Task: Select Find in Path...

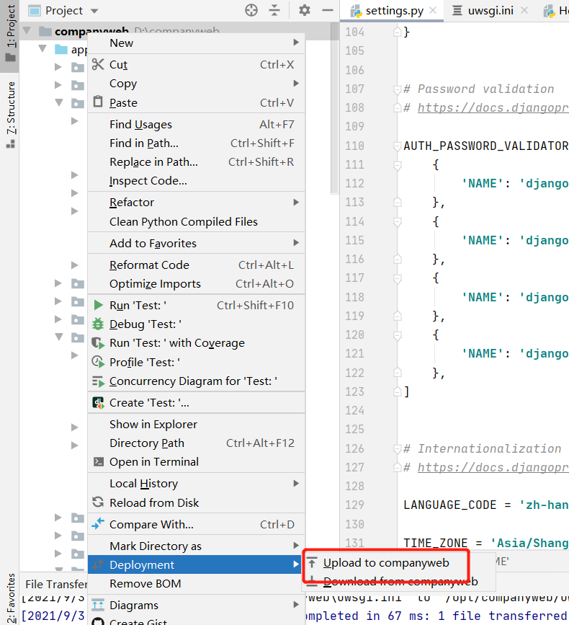Action: [x=197, y=143]
